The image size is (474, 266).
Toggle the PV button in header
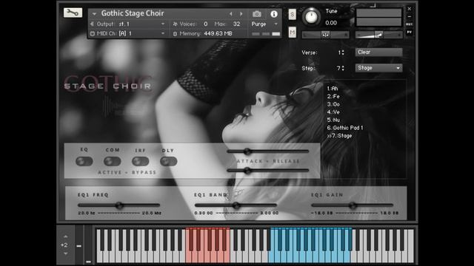(410, 32)
